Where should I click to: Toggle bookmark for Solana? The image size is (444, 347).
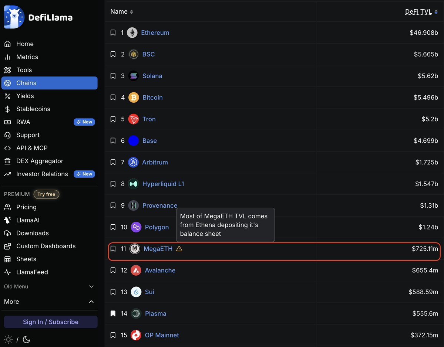pos(113,76)
